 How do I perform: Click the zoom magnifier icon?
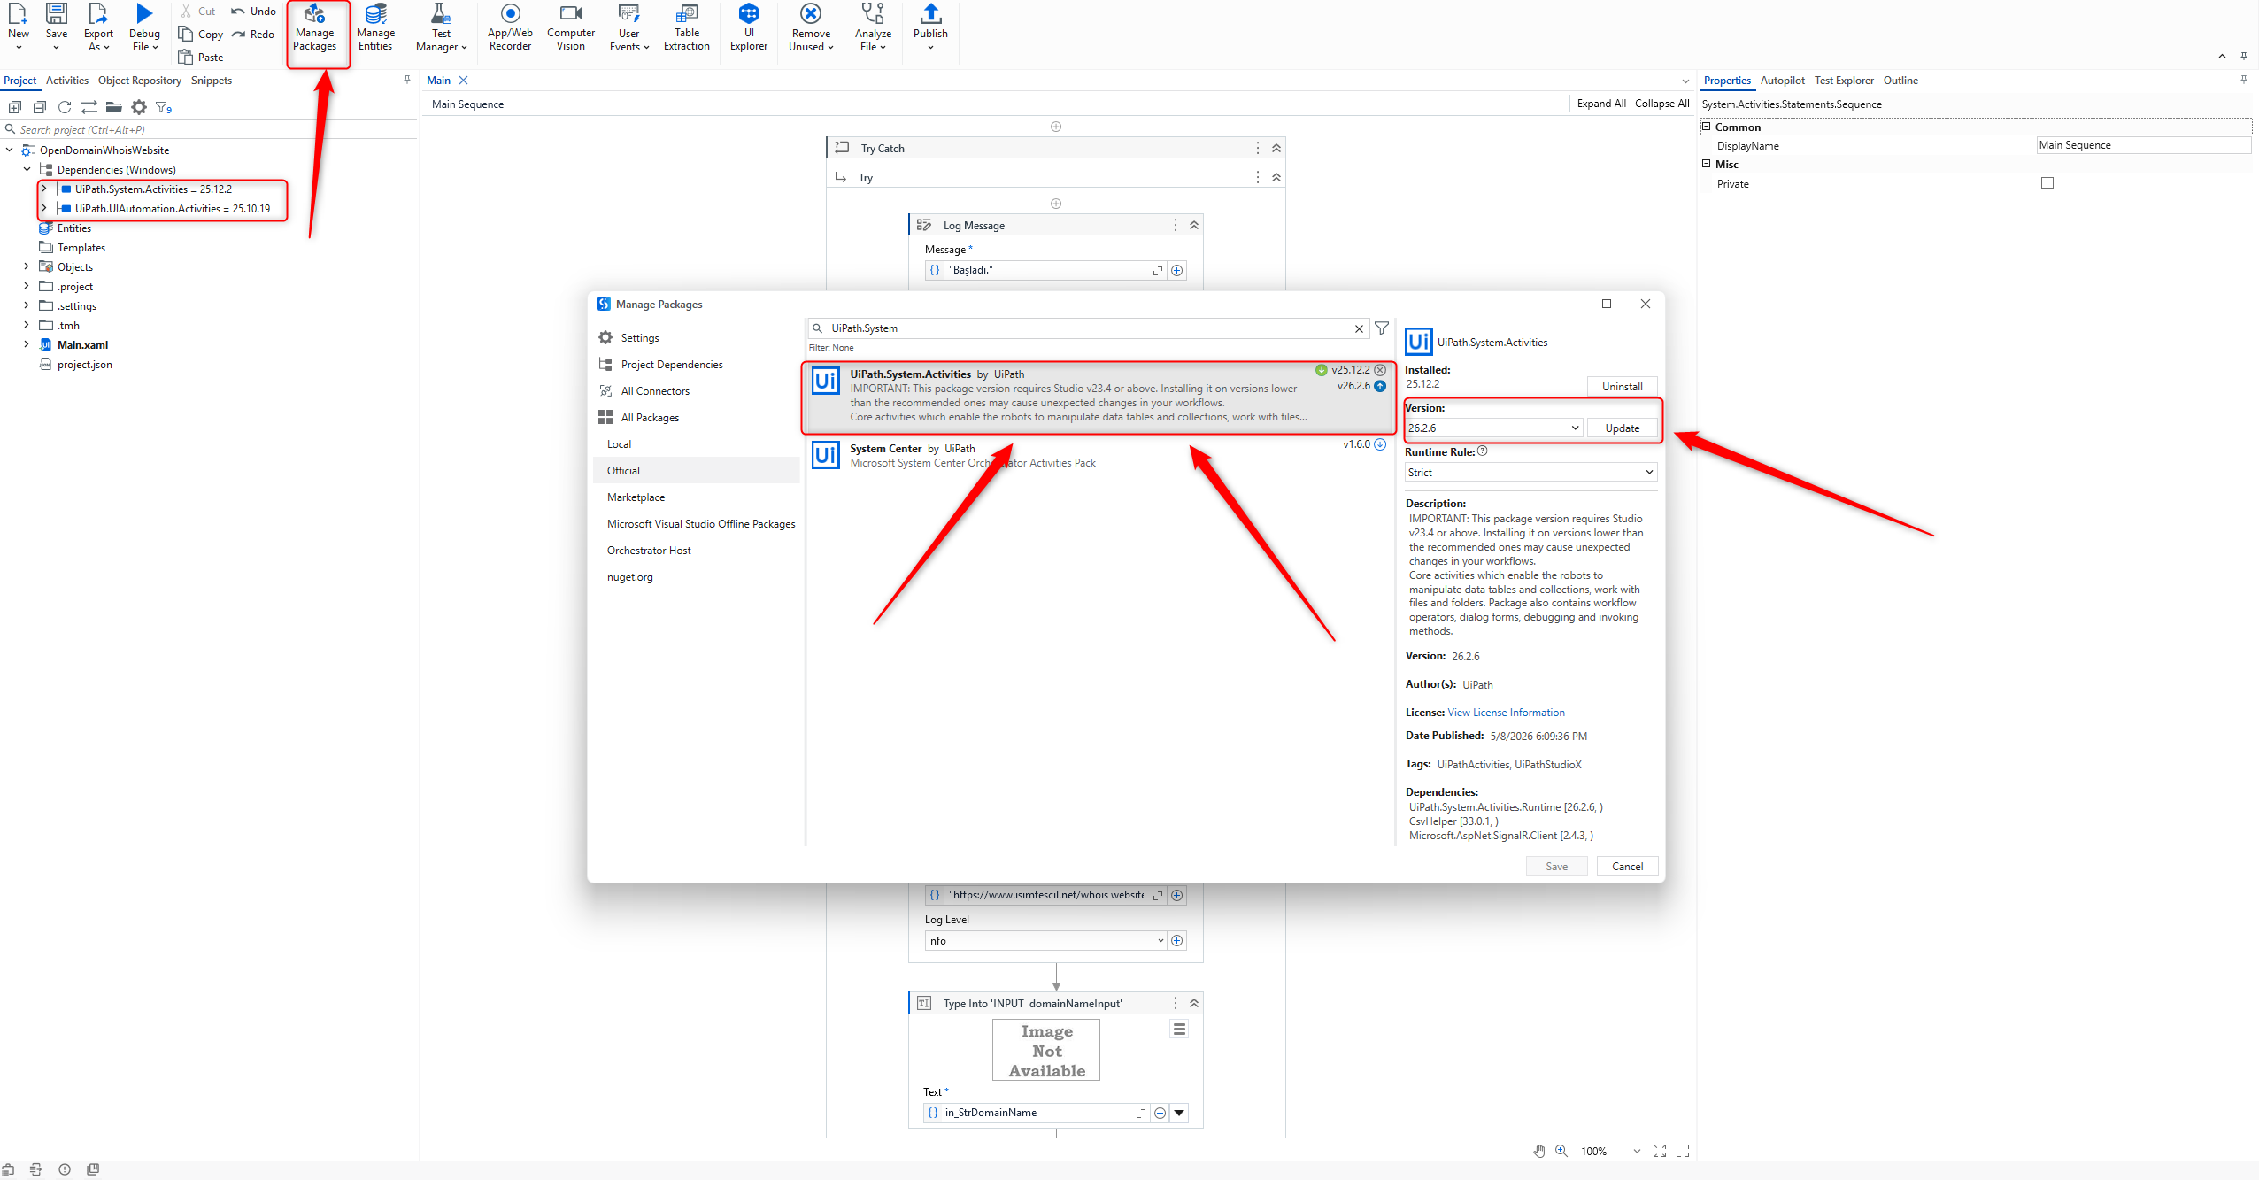pyautogui.click(x=1561, y=1151)
